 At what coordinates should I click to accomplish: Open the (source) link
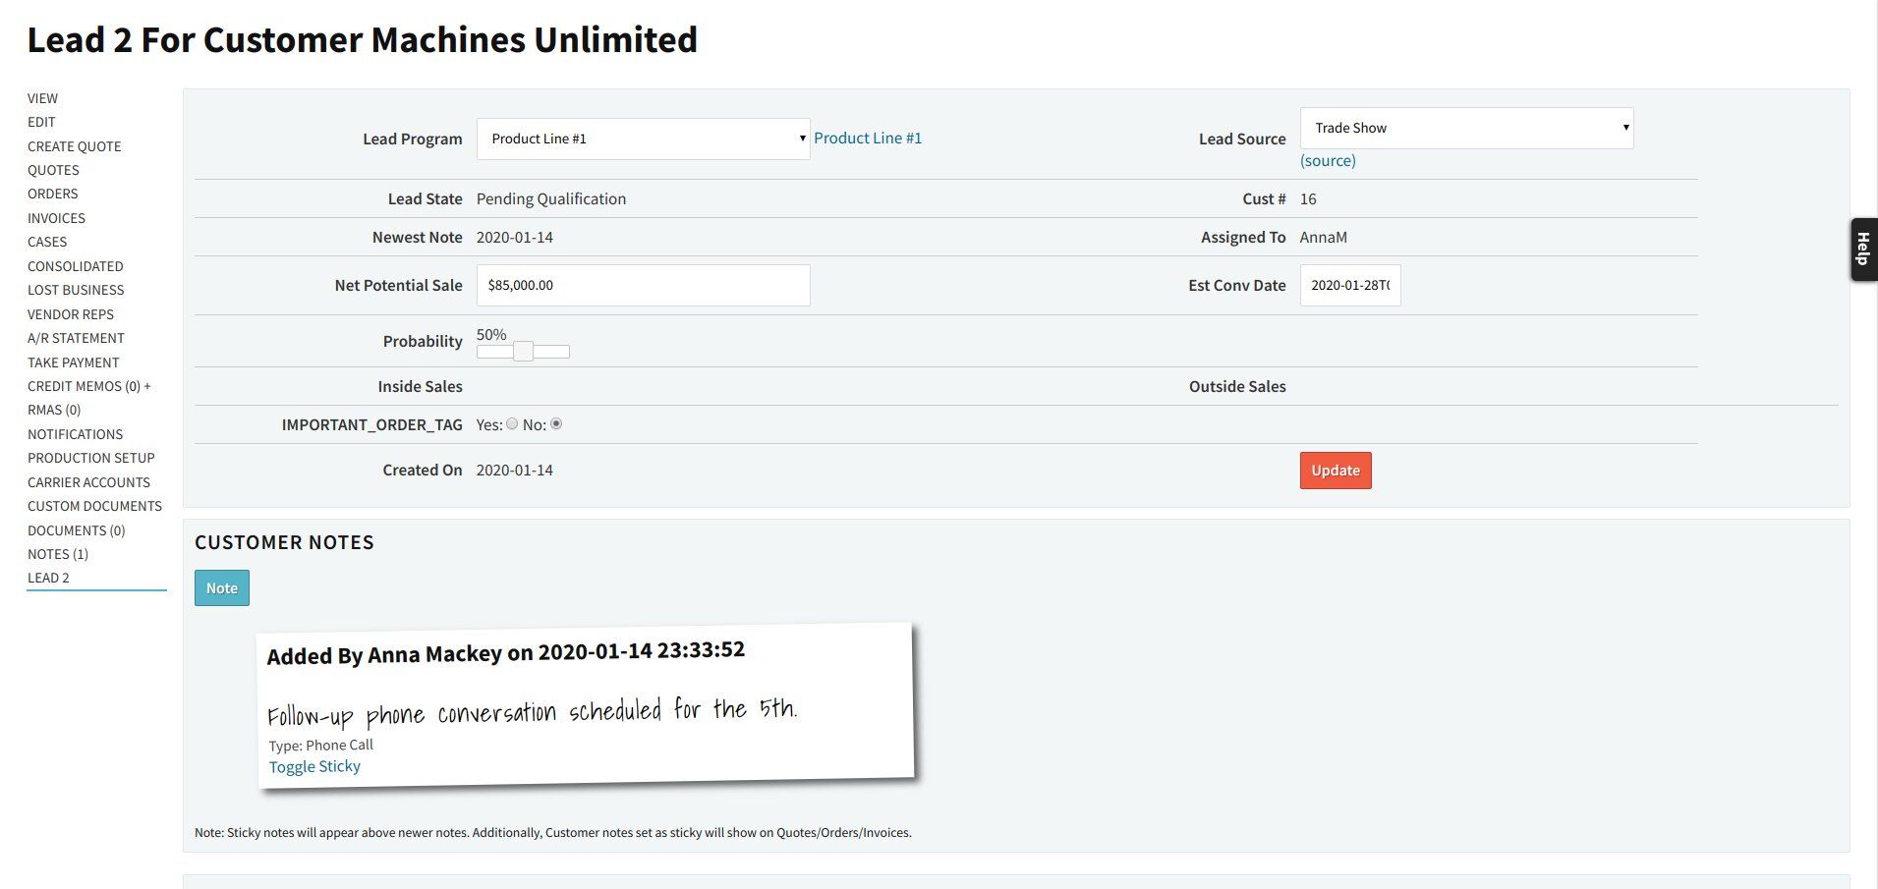pyautogui.click(x=1328, y=160)
